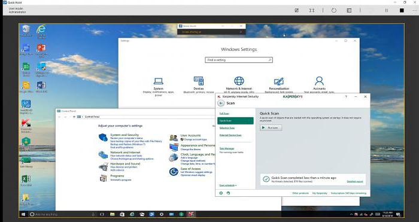
Task: Toggle Quick Assist fit-to-screen size icon
Action: coord(312,10)
